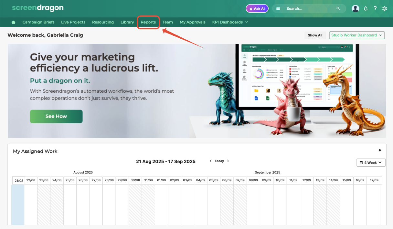Screen dimensions: 393x229
Task: Open the Library tab
Action: pyautogui.click(x=127, y=22)
